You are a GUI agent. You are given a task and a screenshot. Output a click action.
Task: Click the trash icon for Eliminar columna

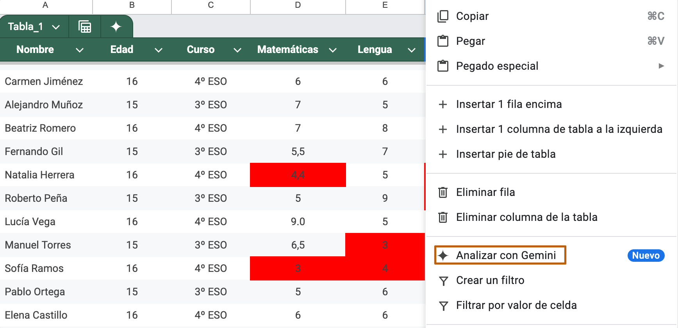click(x=443, y=217)
